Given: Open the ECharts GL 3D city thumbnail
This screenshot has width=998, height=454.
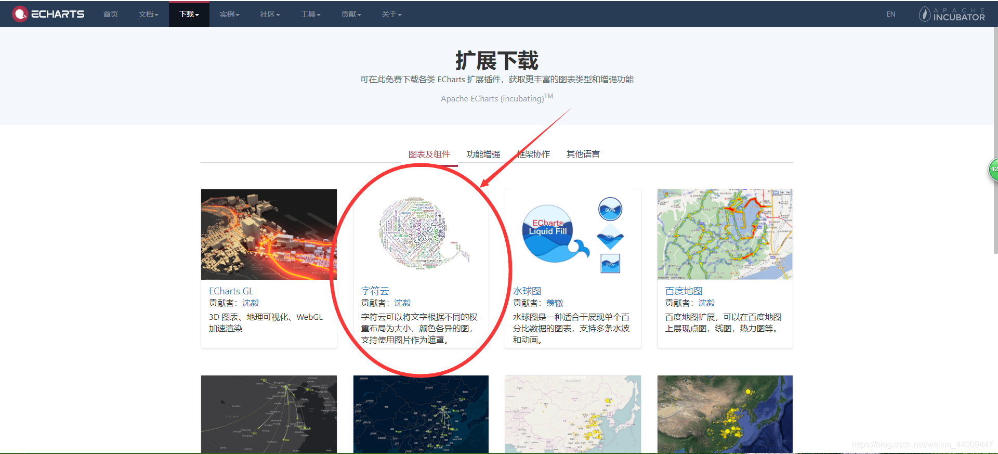Looking at the screenshot, I should pos(269,235).
